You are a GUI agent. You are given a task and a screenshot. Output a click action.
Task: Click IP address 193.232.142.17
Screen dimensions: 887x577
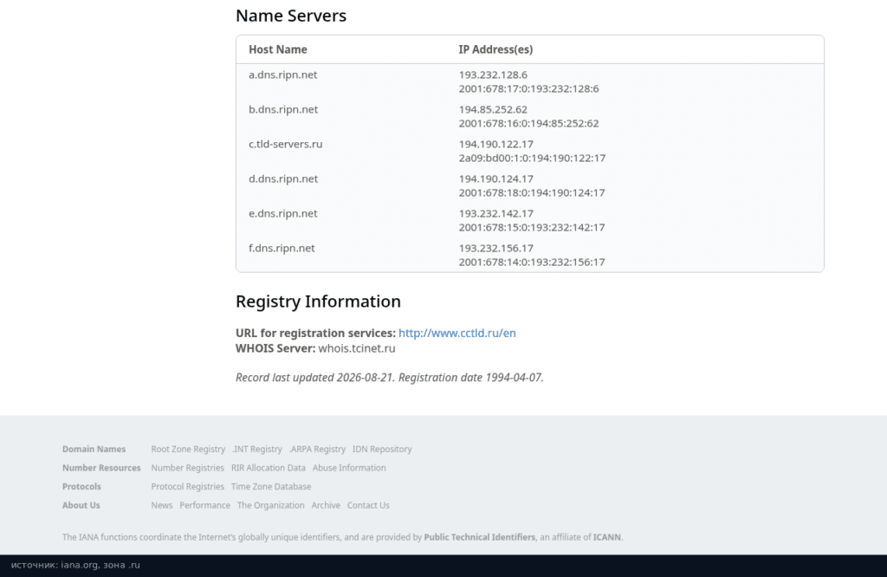coord(496,213)
